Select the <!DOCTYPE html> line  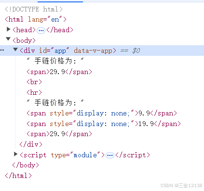tap(34, 9)
